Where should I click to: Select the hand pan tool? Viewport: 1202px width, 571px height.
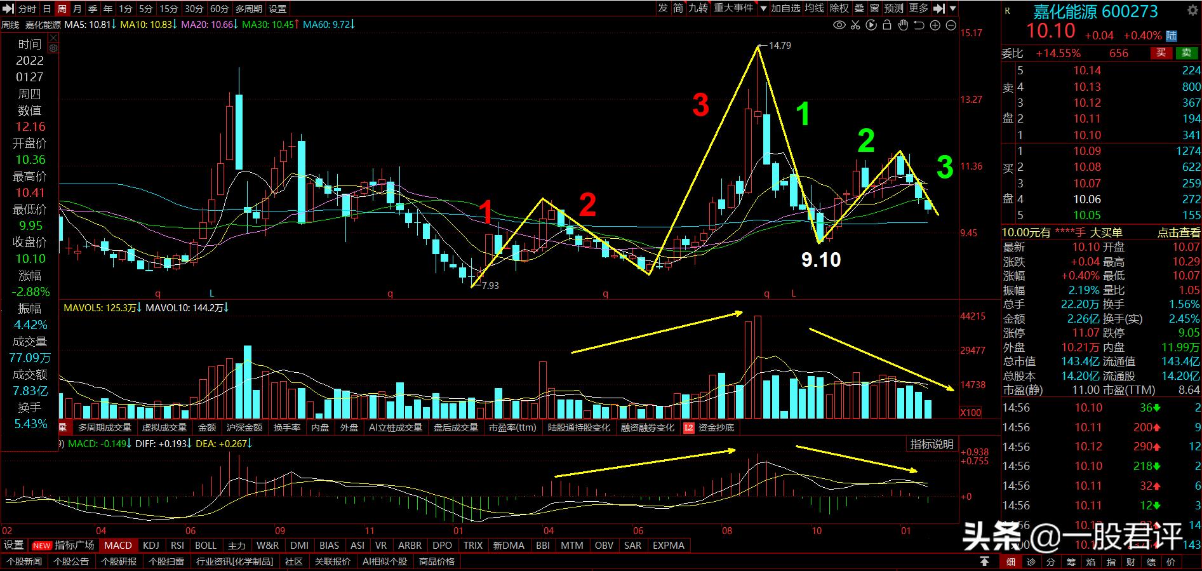coord(903,25)
